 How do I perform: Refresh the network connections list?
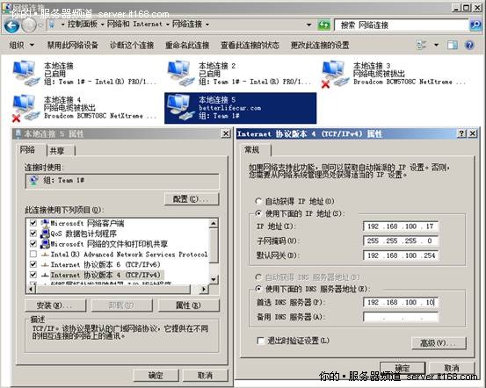324,25
